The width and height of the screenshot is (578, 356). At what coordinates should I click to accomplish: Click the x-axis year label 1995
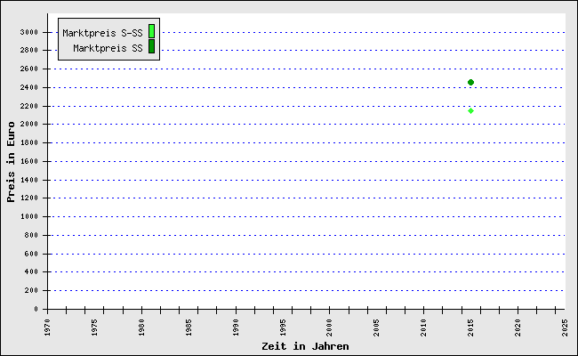[283, 328]
